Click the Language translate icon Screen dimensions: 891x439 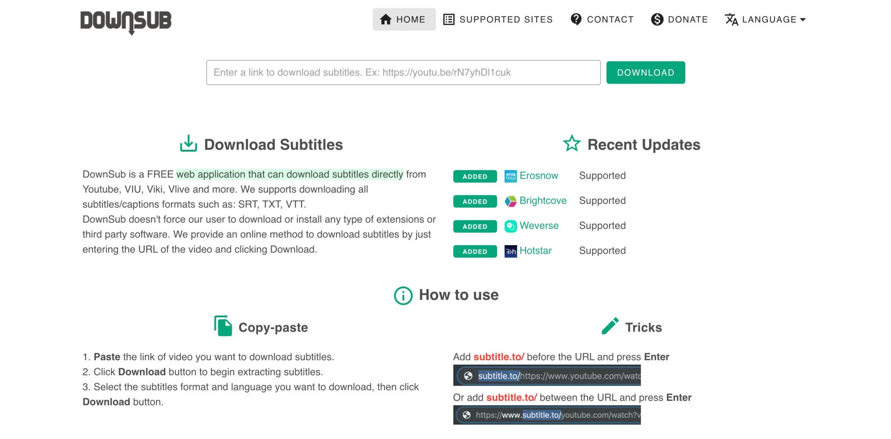[x=732, y=19]
